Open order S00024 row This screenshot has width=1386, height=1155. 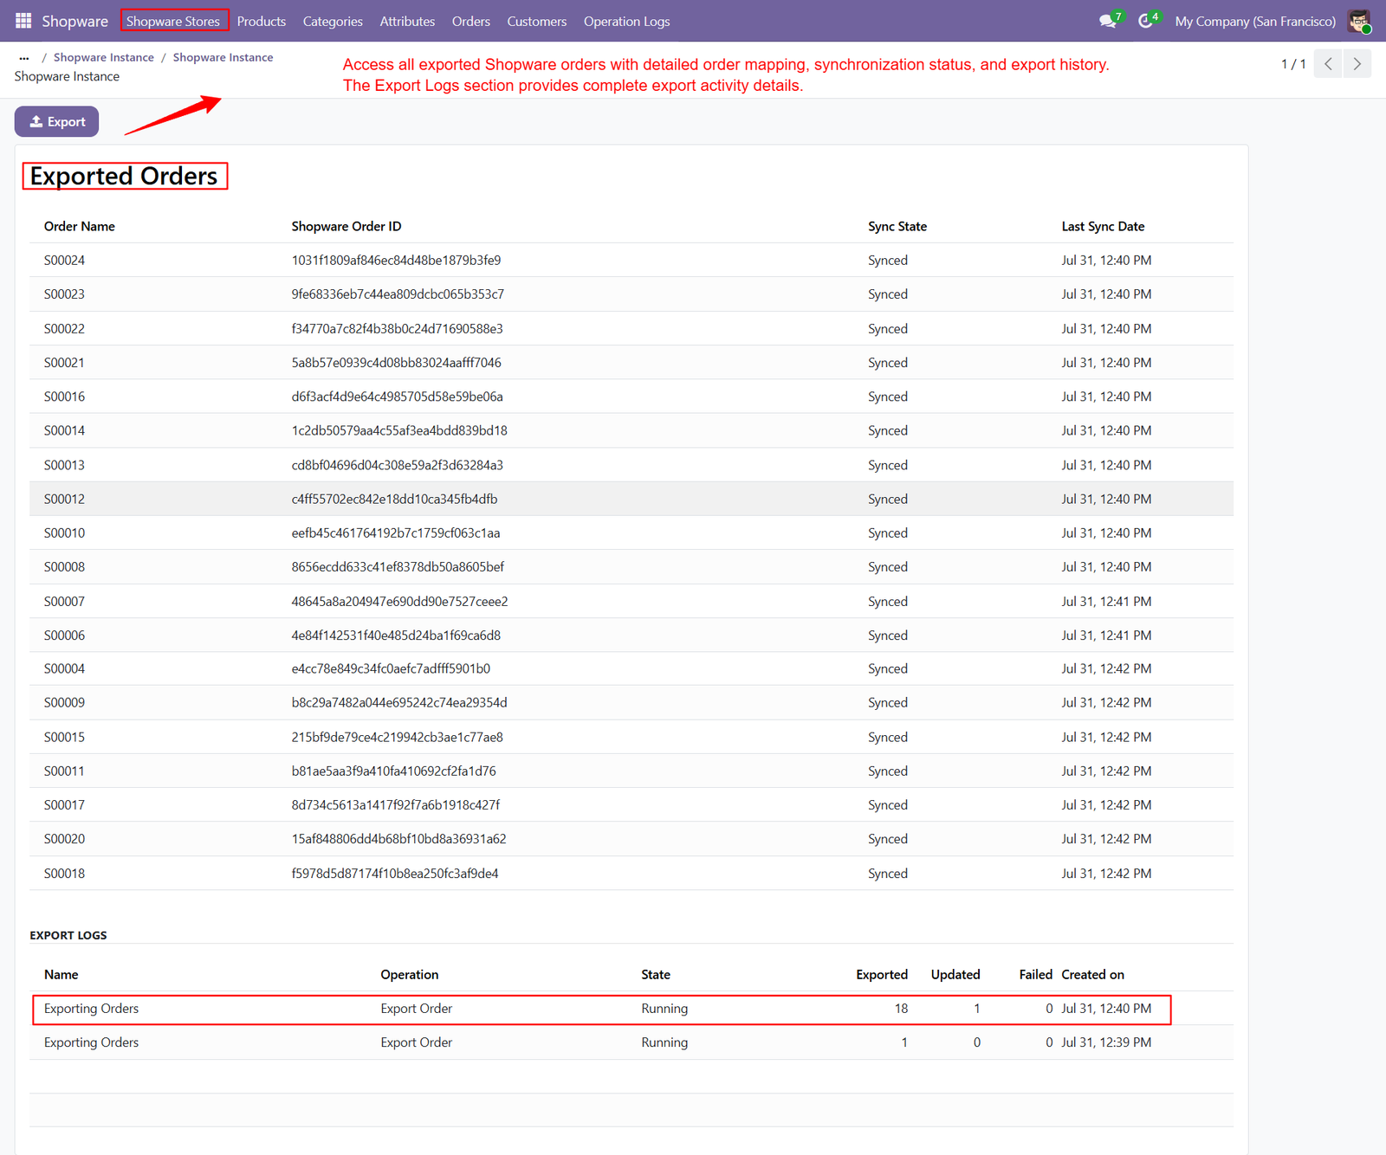click(631, 260)
